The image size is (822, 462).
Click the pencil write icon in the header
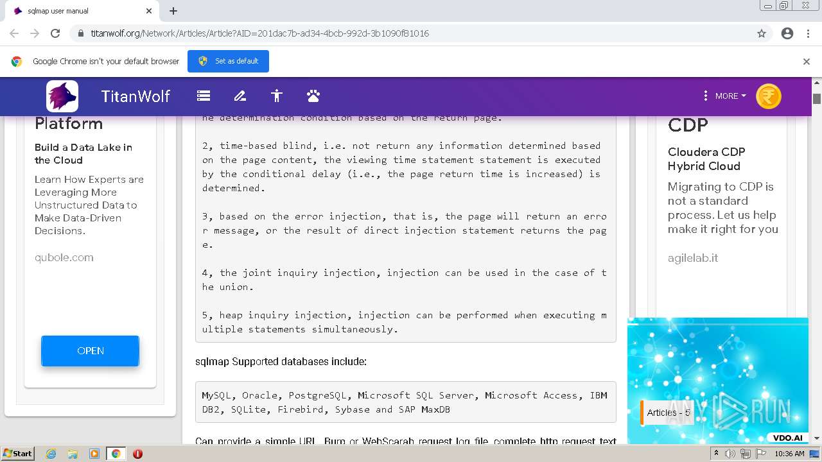click(240, 96)
